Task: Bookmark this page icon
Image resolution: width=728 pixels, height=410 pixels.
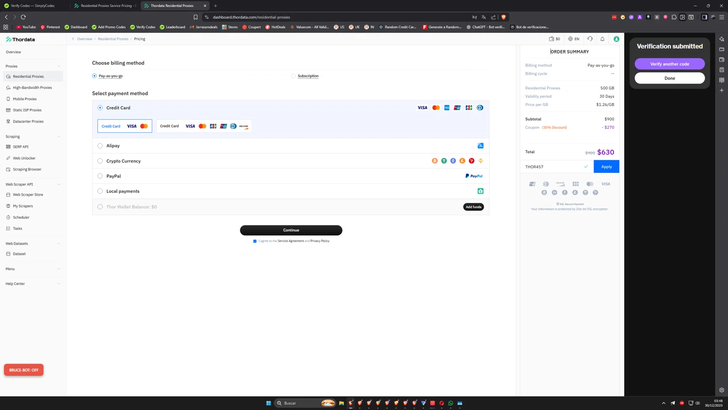Action: (x=196, y=17)
